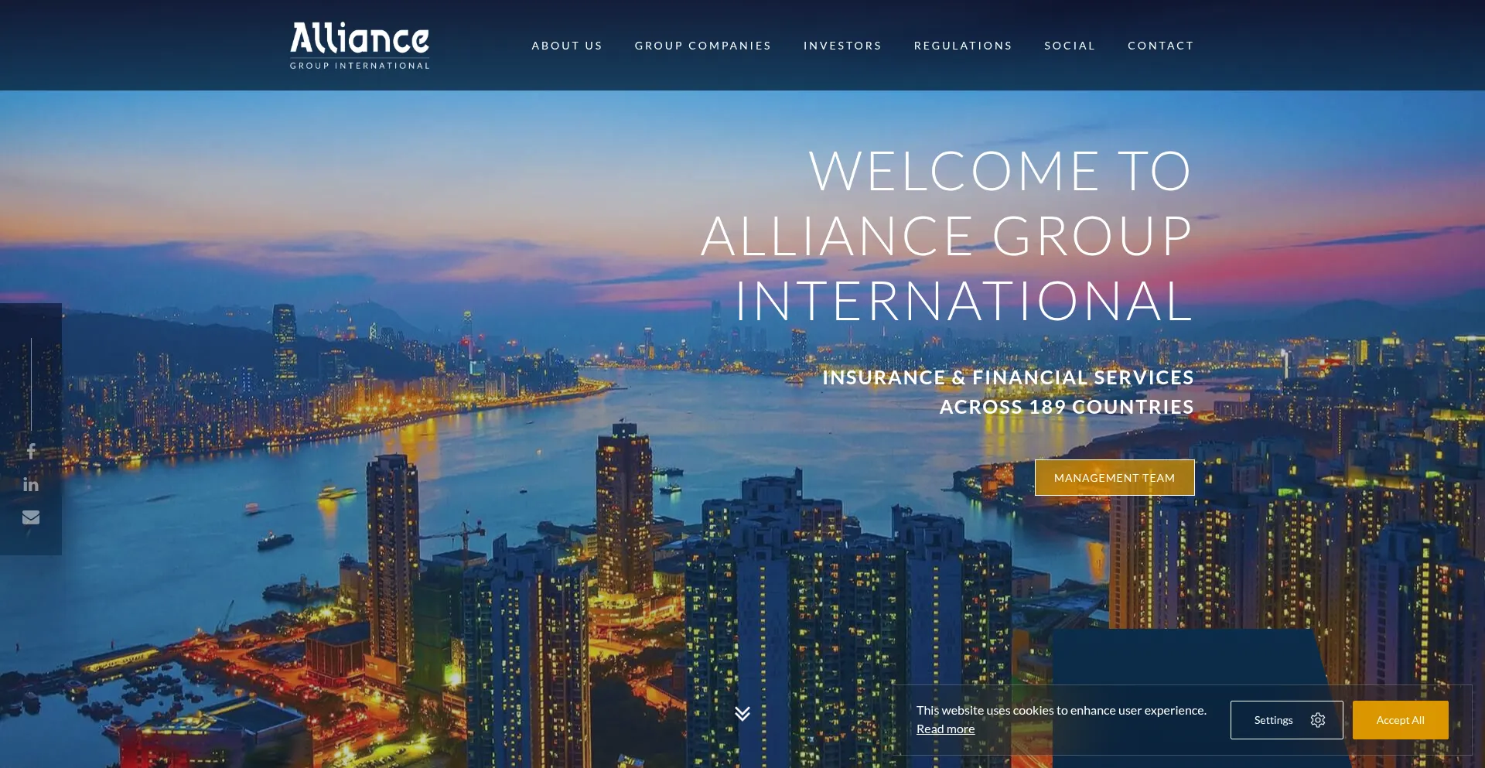Click the Read more cookies link

pyautogui.click(x=945, y=728)
